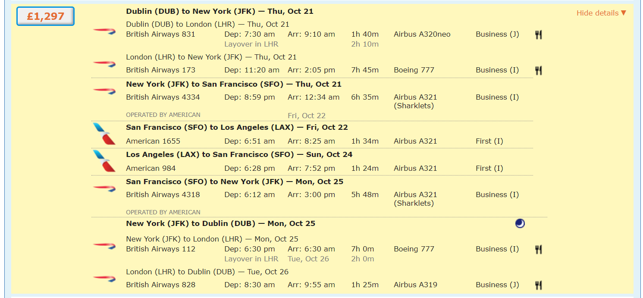This screenshot has height=298, width=643.
Task: Click American 1655 flight number text
Action: [153, 141]
